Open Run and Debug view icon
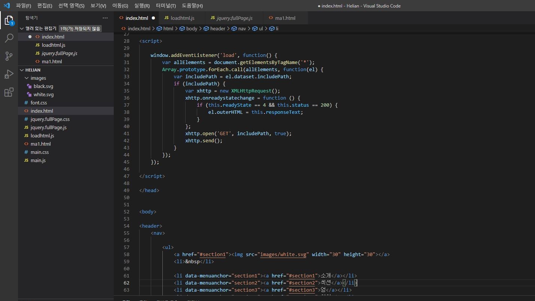This screenshot has width=535, height=301. [9, 74]
